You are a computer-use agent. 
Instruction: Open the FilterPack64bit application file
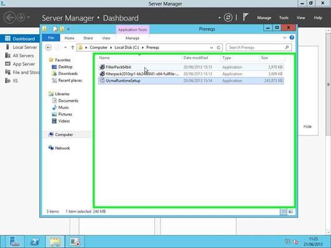tap(191, 67)
